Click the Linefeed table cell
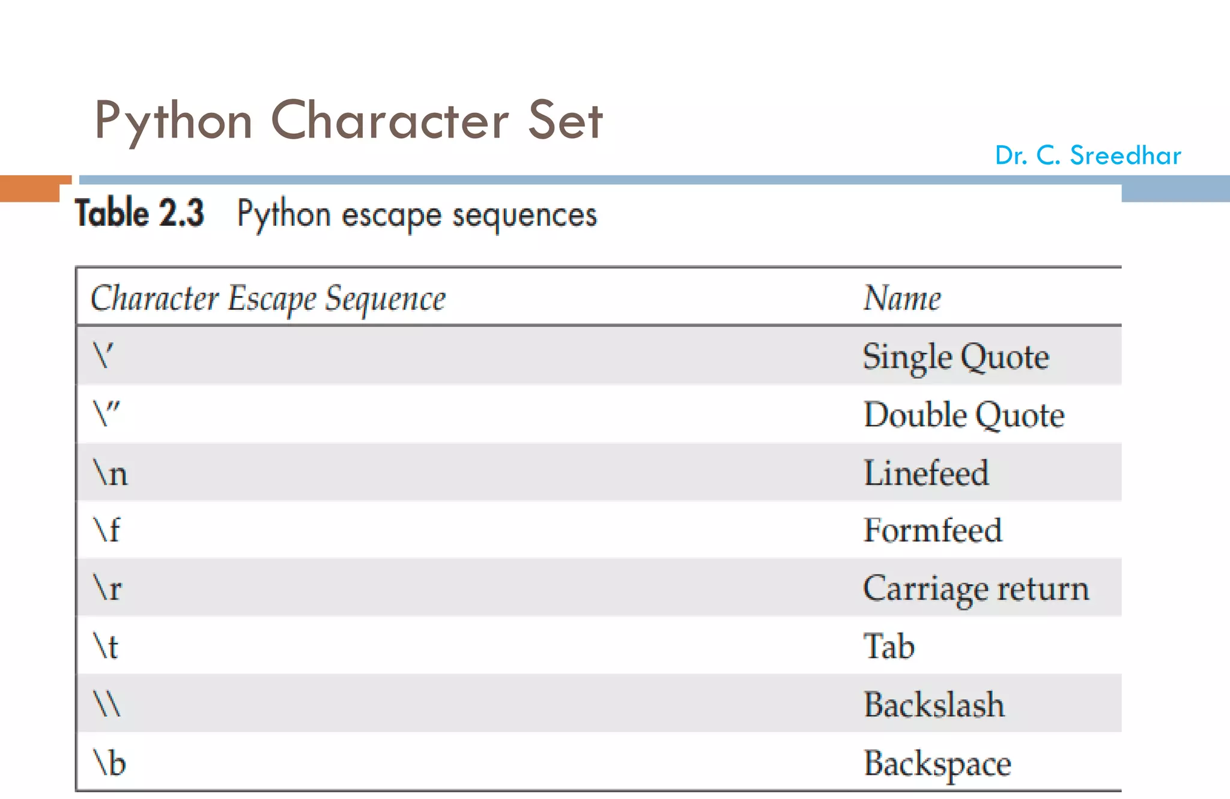Image resolution: width=1230 pixels, height=799 pixels. click(x=926, y=473)
